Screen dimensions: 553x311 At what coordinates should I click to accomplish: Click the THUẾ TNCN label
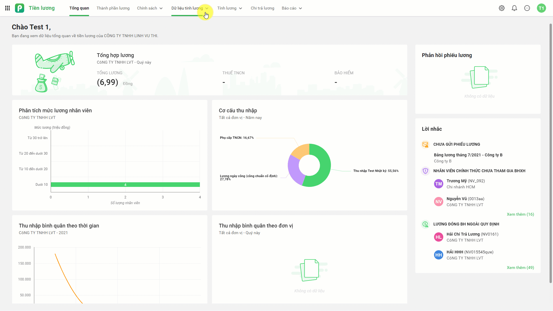tap(233, 73)
